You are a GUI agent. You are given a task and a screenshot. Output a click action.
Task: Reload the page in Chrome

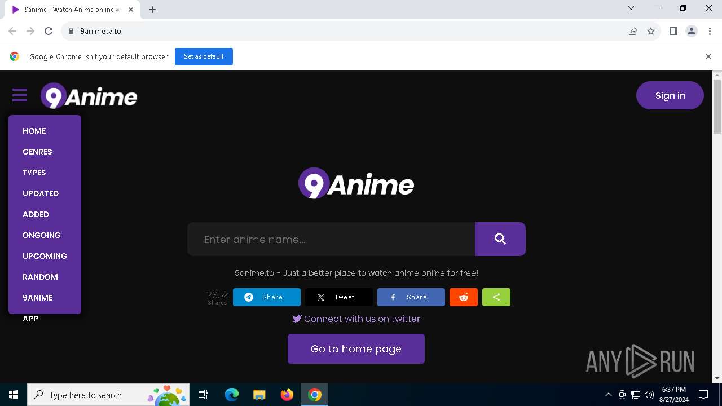point(49,31)
